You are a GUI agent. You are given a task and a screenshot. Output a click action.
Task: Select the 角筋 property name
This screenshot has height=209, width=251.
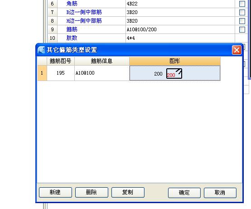point(72,4)
